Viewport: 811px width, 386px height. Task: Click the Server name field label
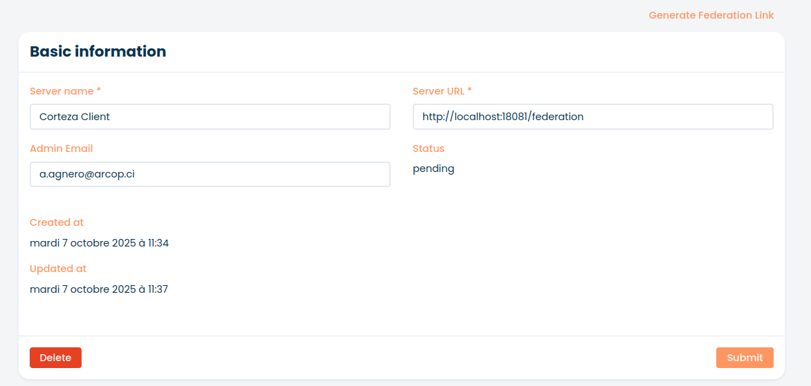pyautogui.click(x=62, y=91)
